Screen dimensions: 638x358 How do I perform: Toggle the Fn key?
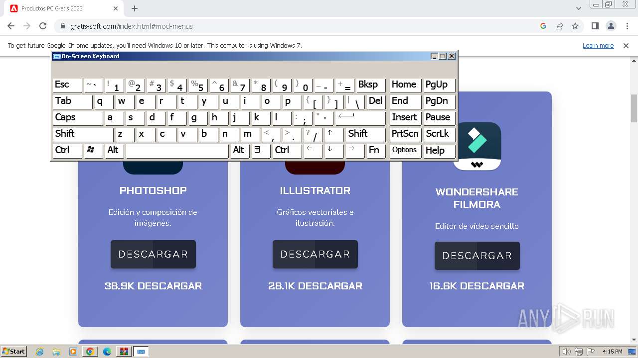click(x=376, y=151)
